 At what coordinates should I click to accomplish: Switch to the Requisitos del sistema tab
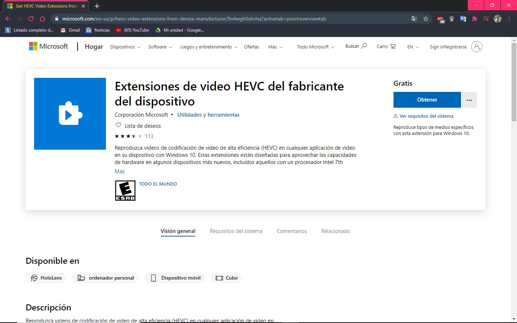click(236, 231)
